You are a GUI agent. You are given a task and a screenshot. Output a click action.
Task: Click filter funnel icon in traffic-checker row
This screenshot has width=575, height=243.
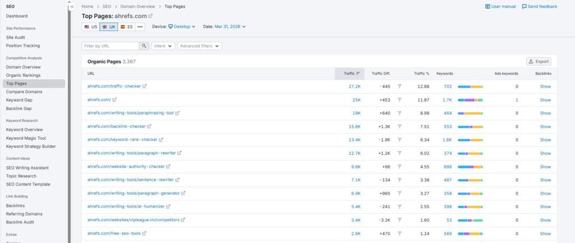coord(399,86)
